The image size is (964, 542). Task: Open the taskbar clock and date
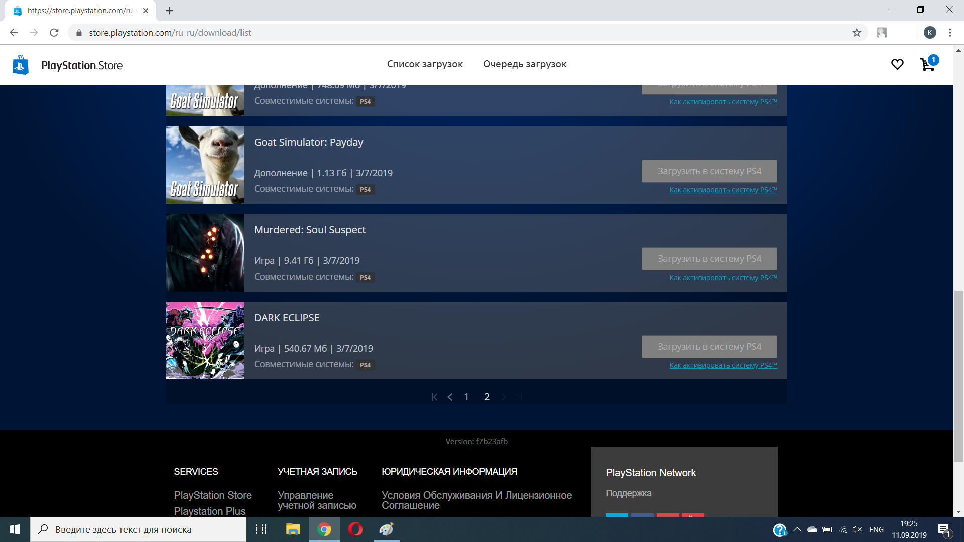909,529
